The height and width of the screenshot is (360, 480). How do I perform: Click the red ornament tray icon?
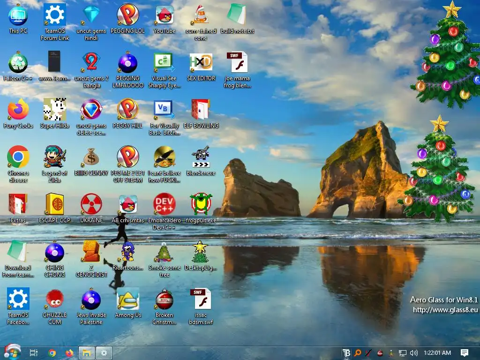coord(380,353)
